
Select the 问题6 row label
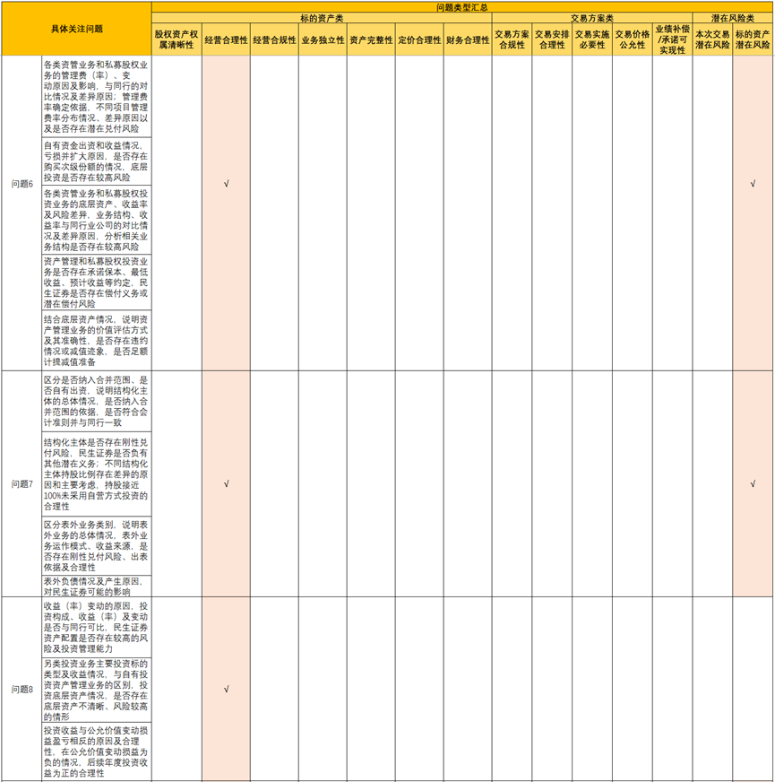pos(22,184)
